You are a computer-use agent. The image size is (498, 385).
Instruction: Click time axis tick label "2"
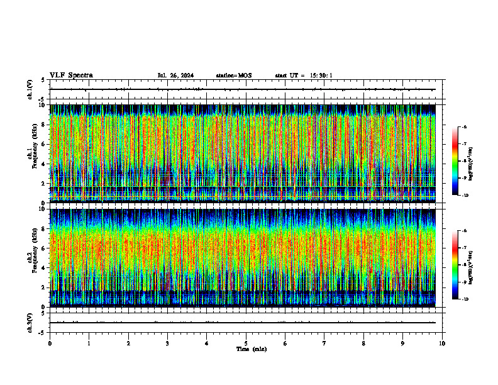click(x=128, y=343)
